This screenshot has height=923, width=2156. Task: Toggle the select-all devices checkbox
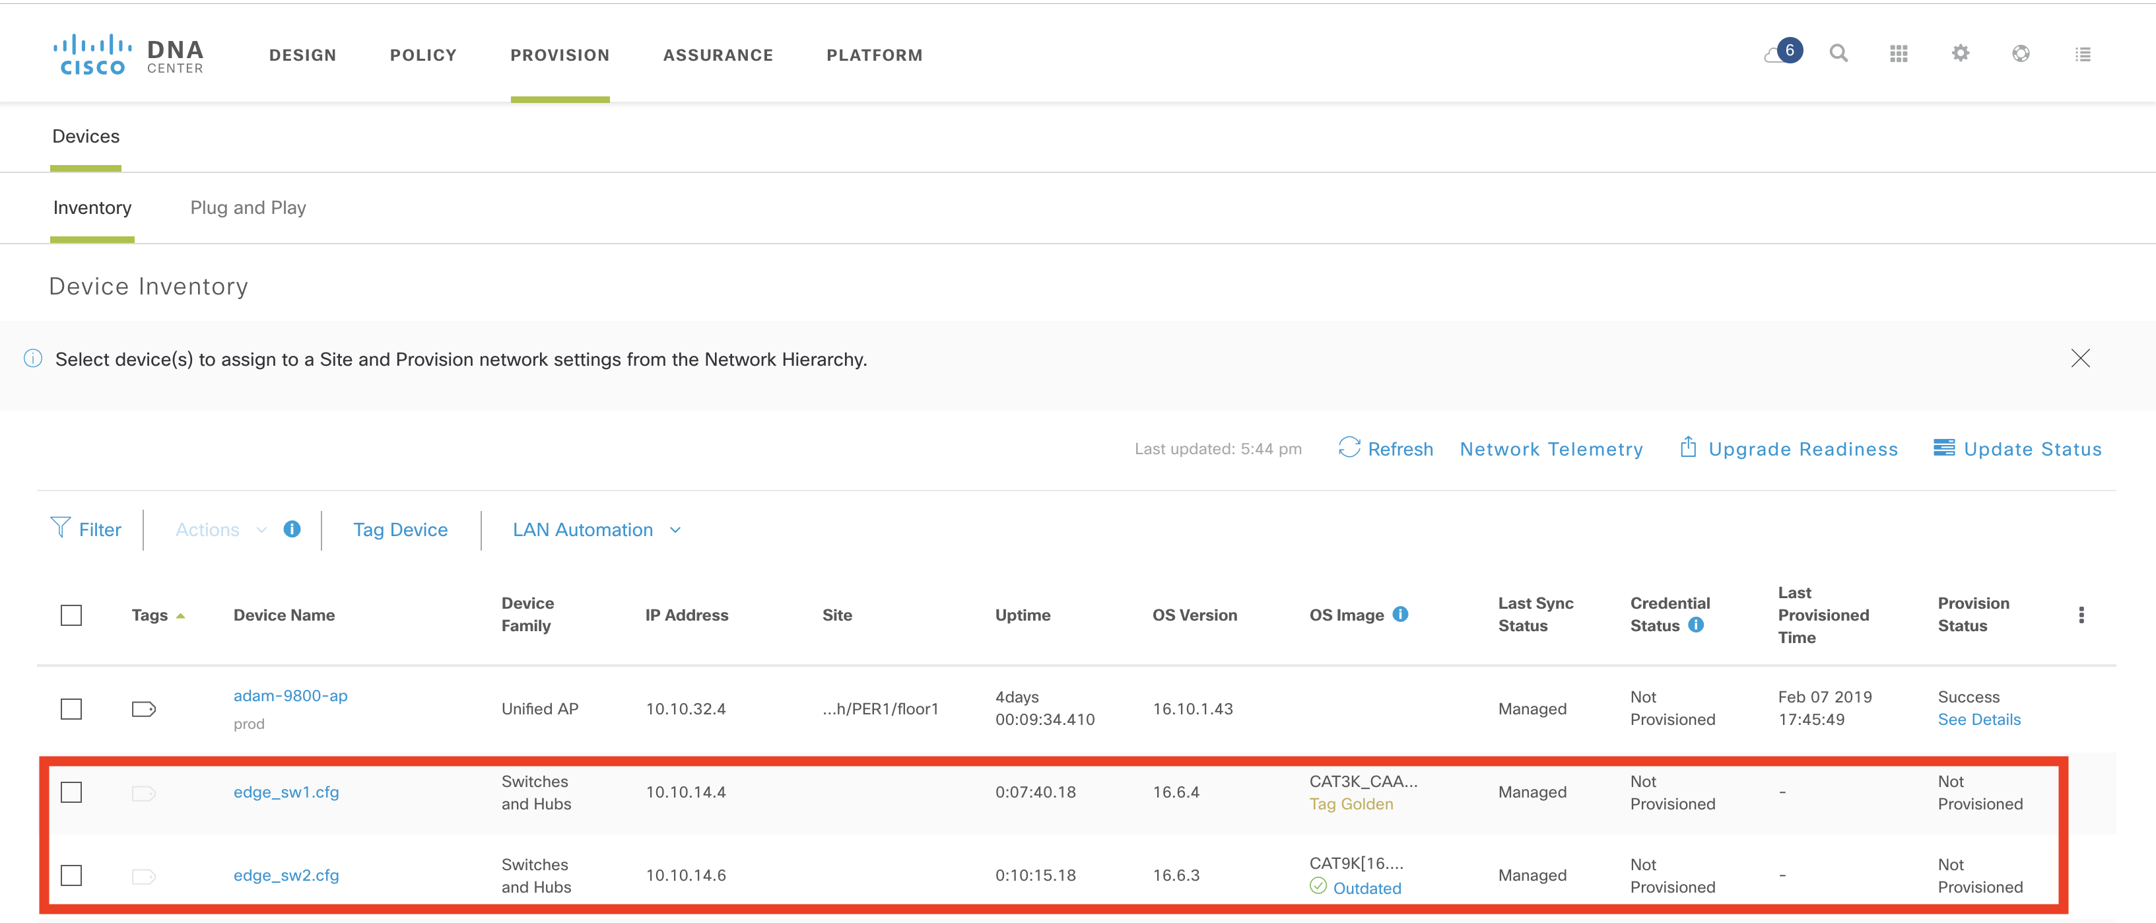pos(71,615)
